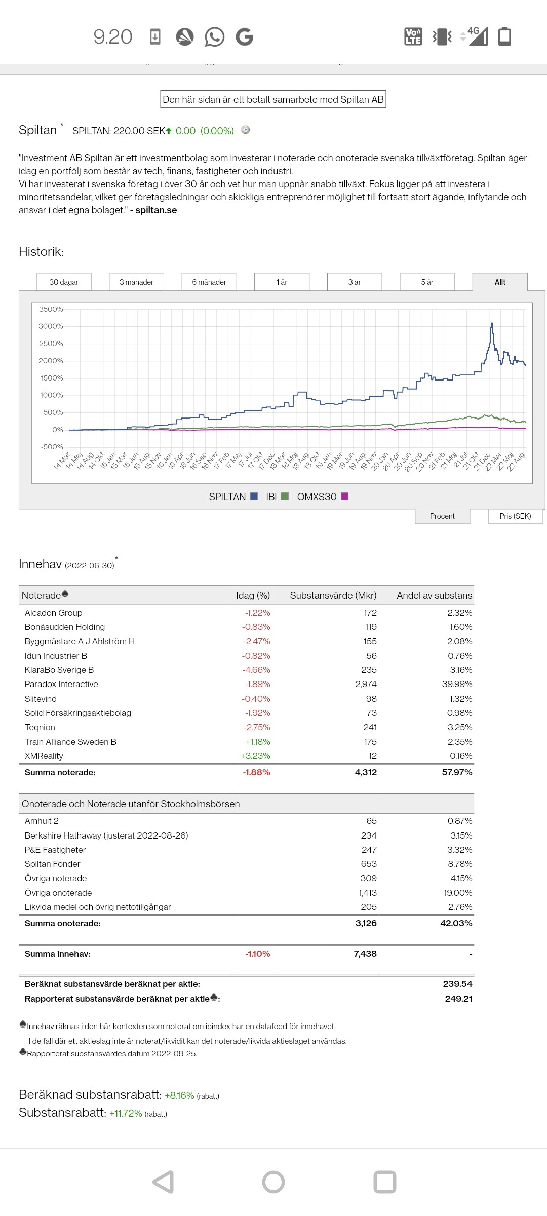The image size is (547, 1216).
Task: Select the 30 dagar history tab
Action: pos(64,282)
